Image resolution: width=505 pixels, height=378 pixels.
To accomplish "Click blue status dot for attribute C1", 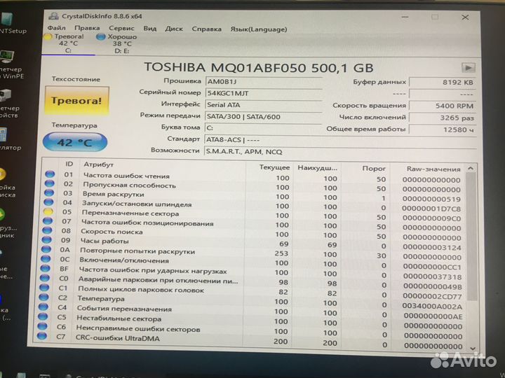I will [x=44, y=288].
